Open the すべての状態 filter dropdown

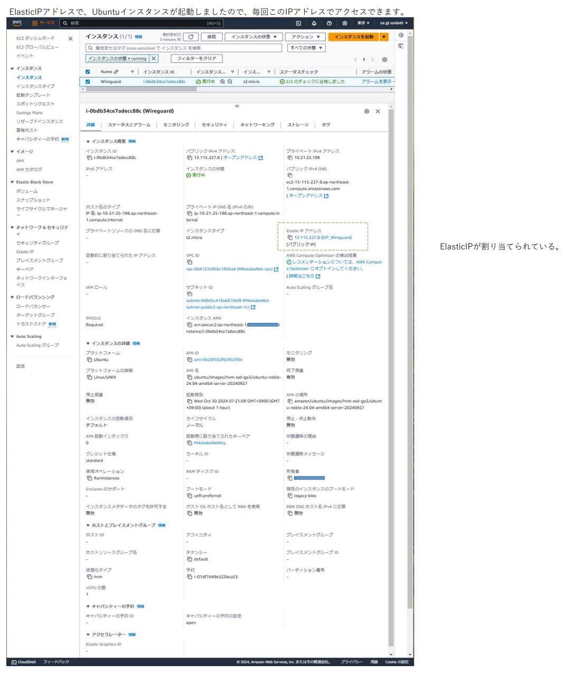(306, 48)
